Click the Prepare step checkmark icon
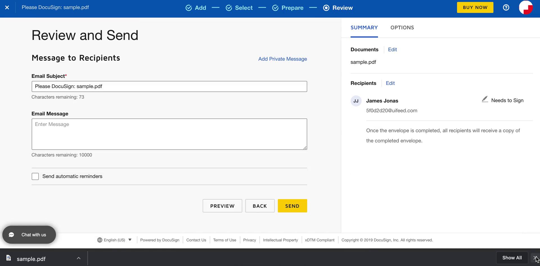 tap(275, 8)
